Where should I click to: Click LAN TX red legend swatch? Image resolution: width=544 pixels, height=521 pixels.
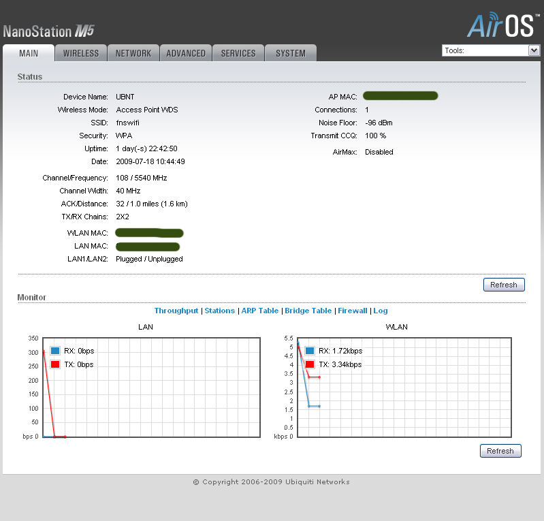click(x=55, y=364)
